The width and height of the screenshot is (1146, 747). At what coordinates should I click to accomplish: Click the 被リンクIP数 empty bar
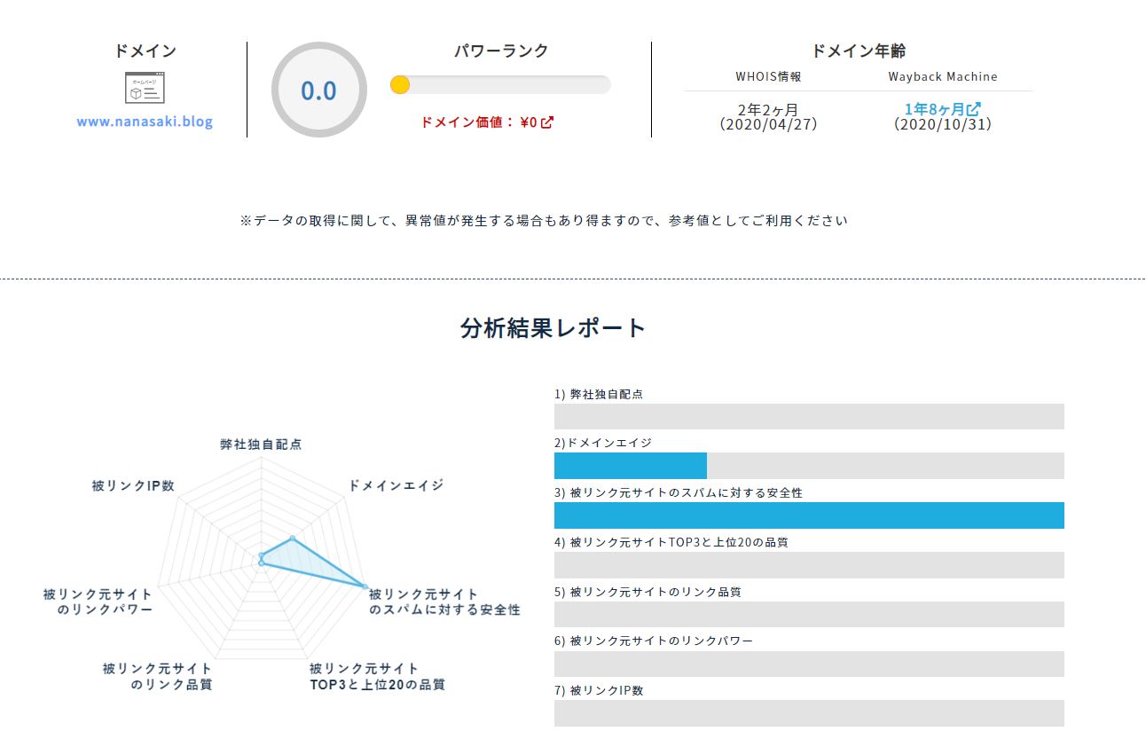pos(809,713)
